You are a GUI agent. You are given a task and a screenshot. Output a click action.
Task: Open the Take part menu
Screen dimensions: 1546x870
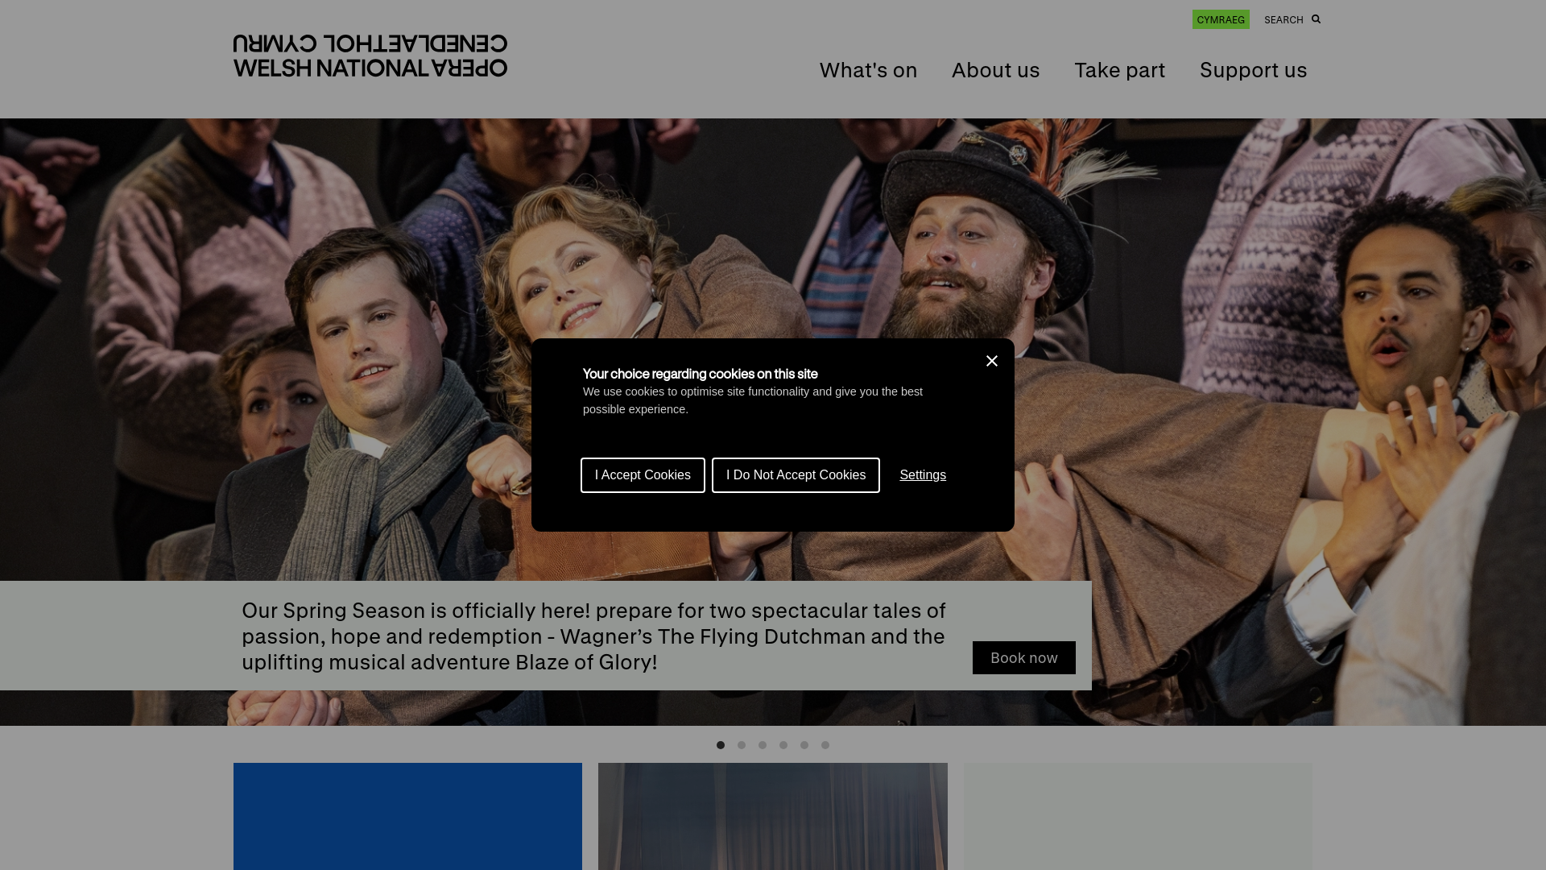point(1119,70)
